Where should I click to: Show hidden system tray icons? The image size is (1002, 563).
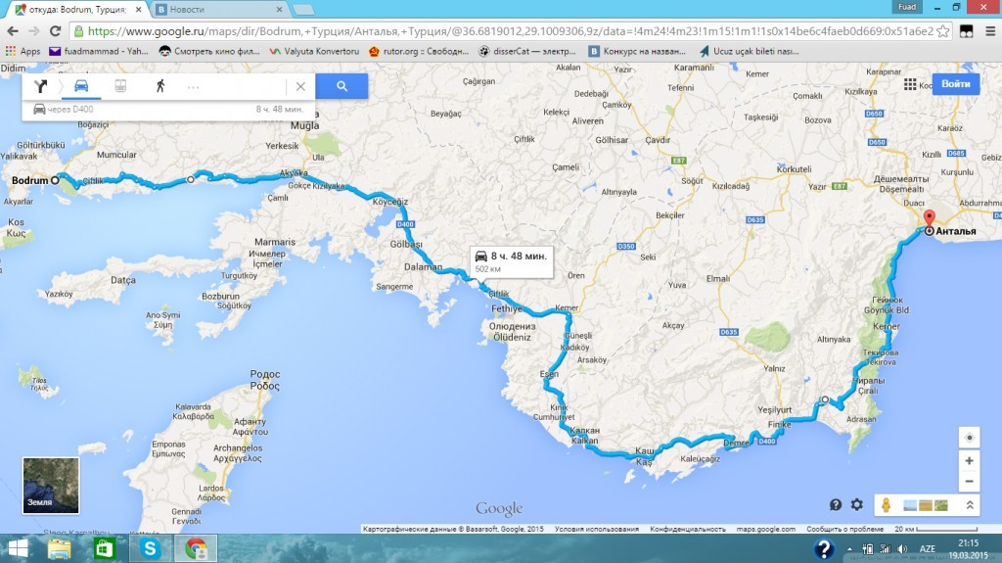tap(850, 549)
